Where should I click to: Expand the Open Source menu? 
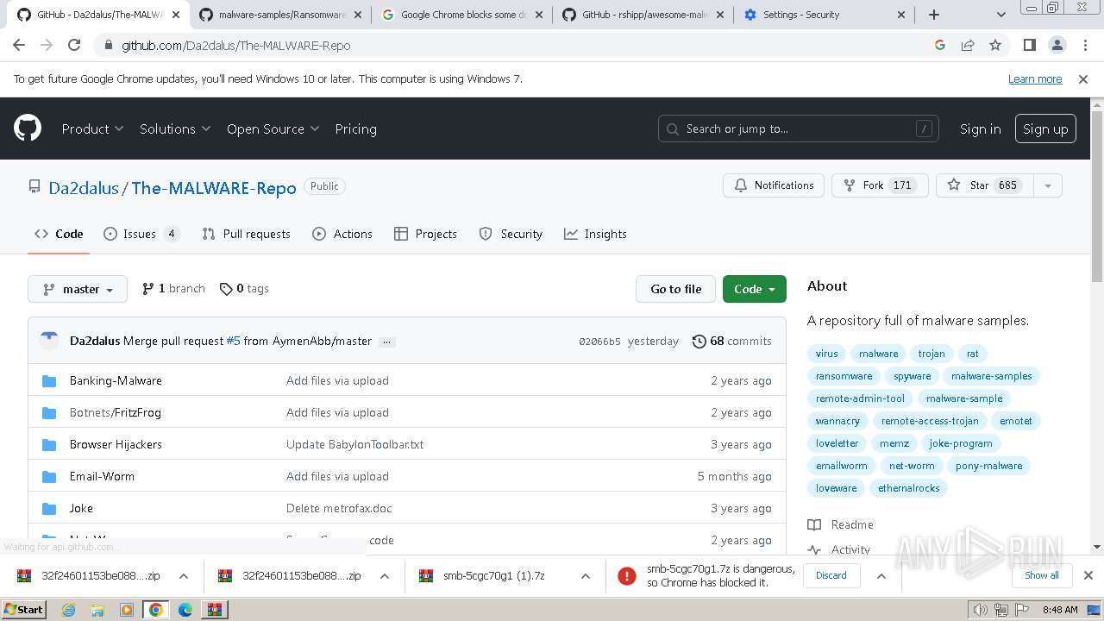(273, 129)
